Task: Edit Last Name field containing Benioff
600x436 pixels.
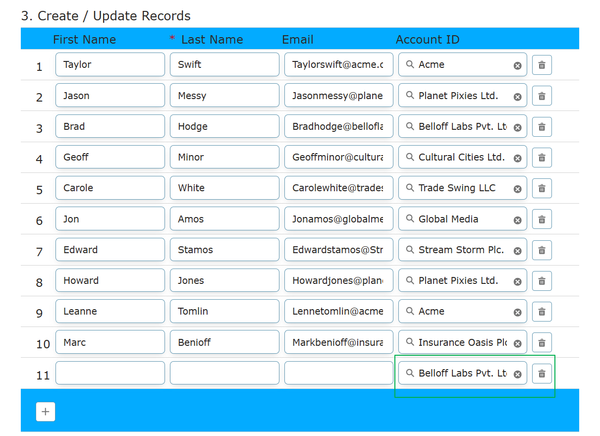Action: coord(224,342)
